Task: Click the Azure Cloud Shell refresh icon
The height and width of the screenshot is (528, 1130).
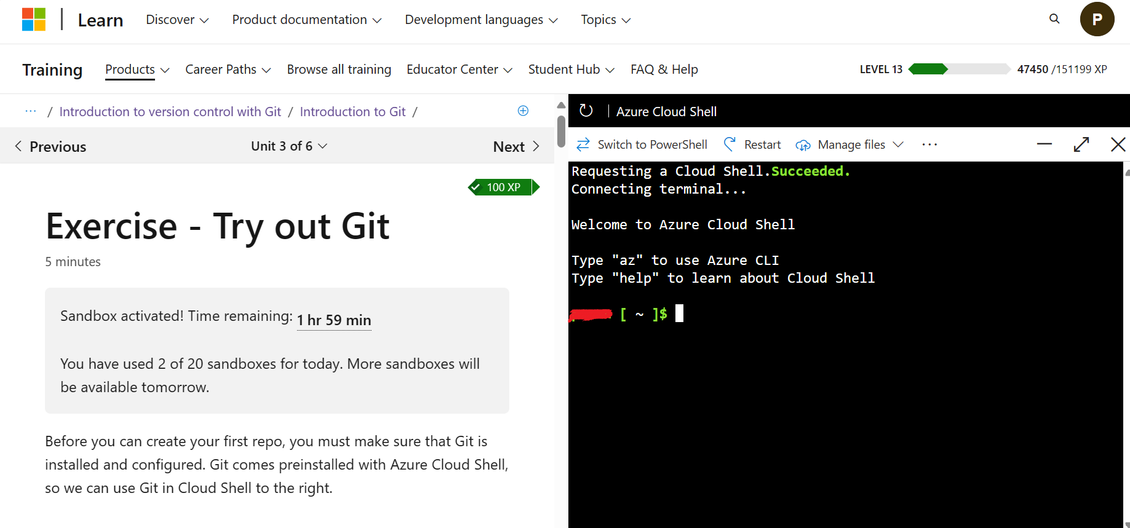Action: pos(586,111)
